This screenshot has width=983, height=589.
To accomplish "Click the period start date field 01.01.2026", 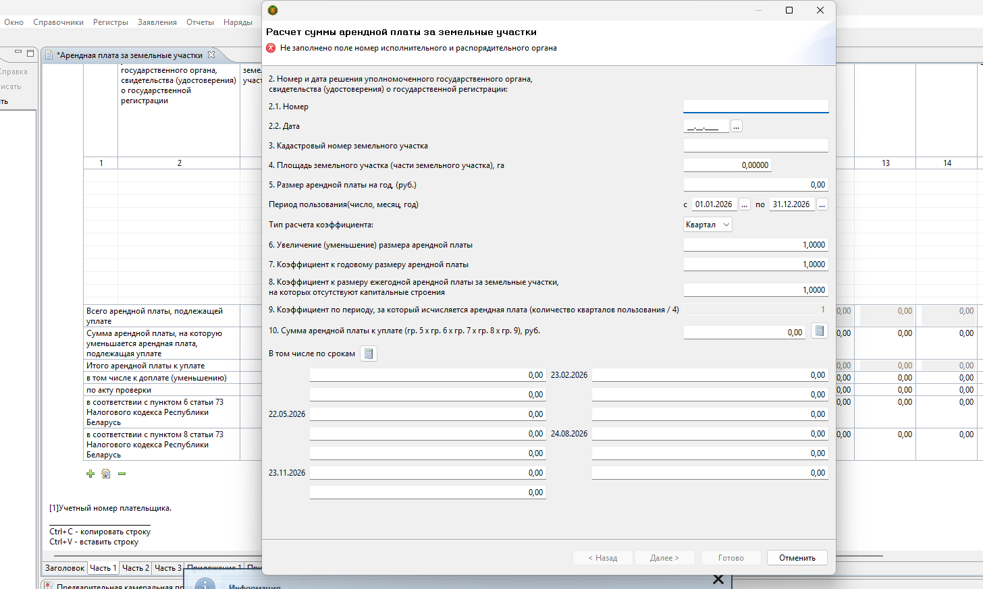I will coord(714,204).
